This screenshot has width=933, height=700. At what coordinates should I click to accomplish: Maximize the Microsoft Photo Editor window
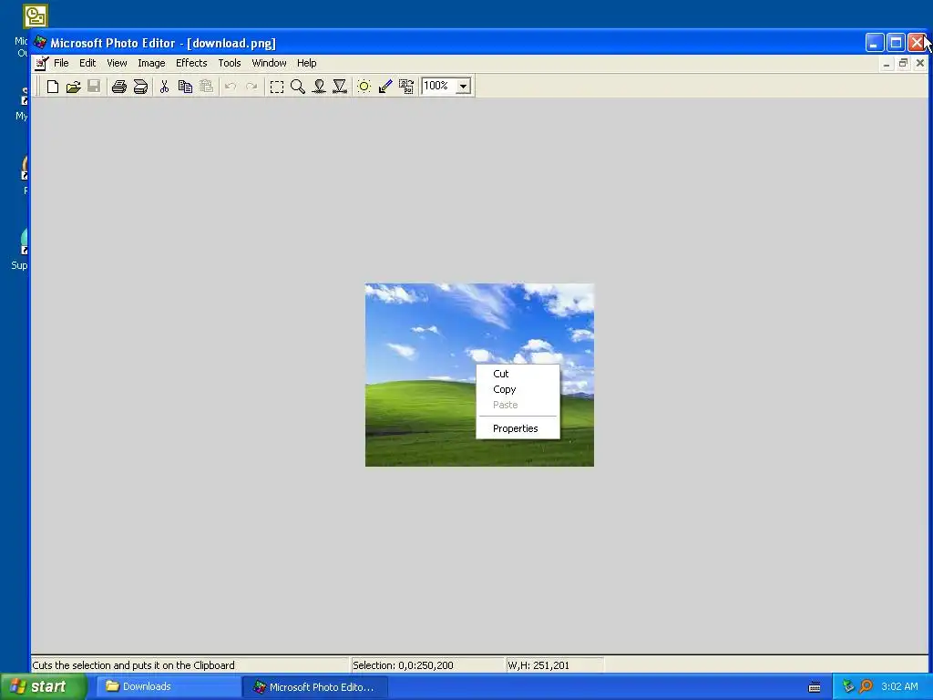pos(896,43)
